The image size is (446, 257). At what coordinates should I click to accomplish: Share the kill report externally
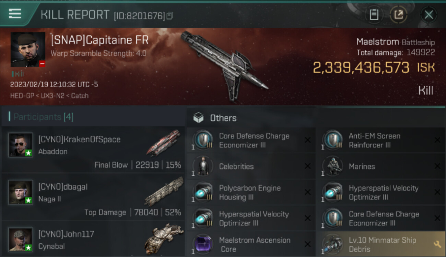[398, 15]
